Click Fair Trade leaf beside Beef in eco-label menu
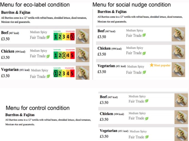189x141 pixels. (x=48, y=37)
